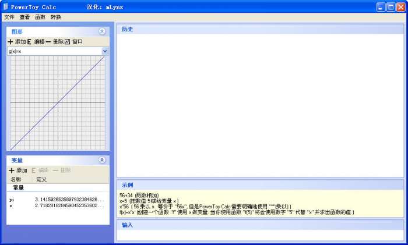Click the x=5 example line

point(149,201)
